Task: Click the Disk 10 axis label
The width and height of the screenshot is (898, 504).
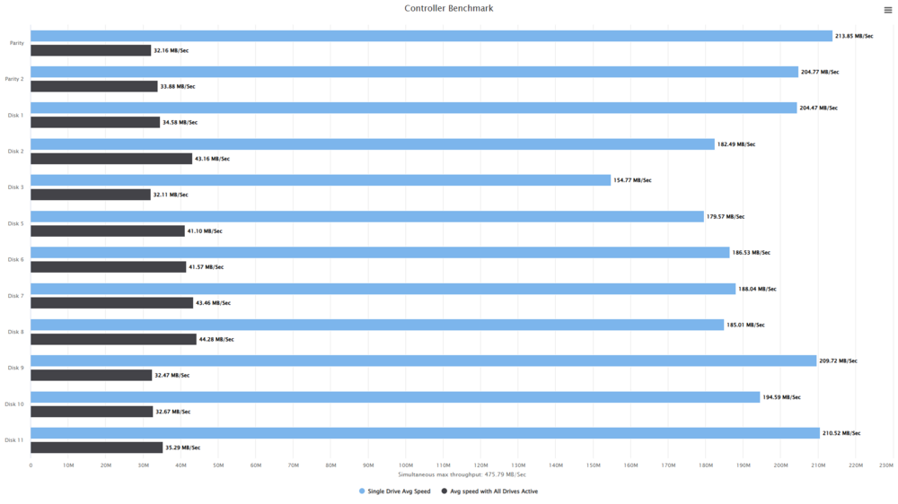Action: pyautogui.click(x=14, y=404)
